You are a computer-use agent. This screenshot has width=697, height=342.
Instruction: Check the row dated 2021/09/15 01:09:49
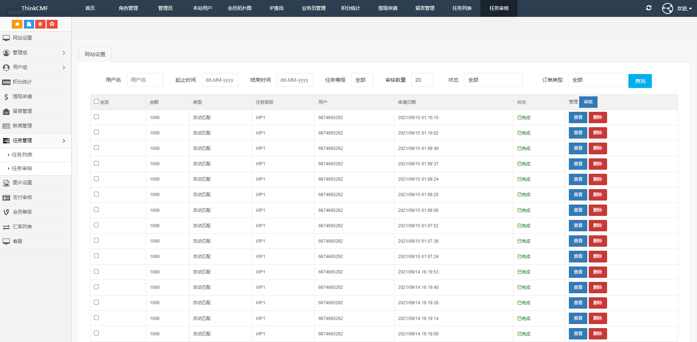96,148
